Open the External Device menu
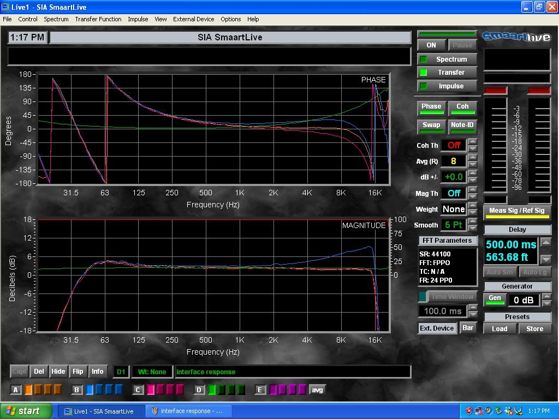 (194, 19)
